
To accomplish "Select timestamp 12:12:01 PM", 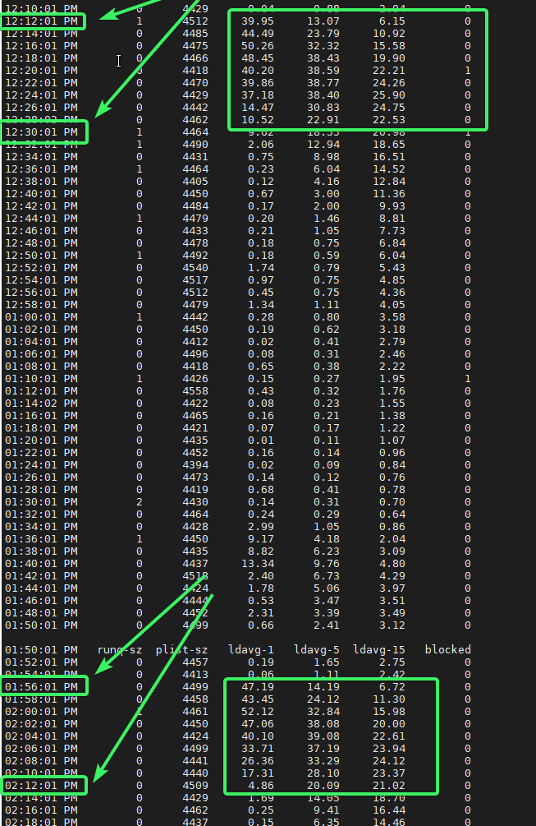I will click(41, 21).
